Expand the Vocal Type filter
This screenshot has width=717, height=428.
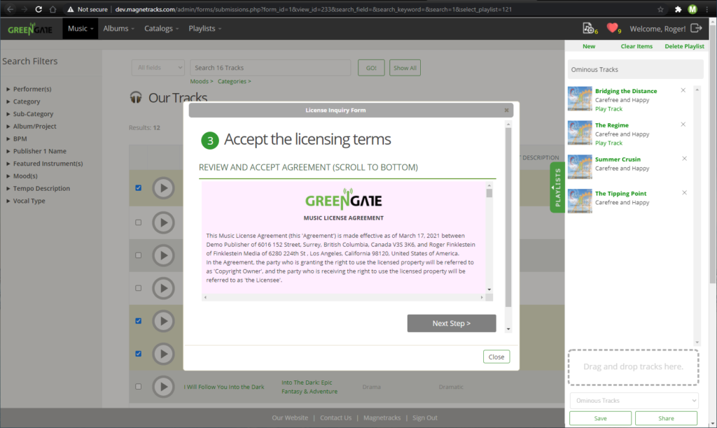(26, 201)
